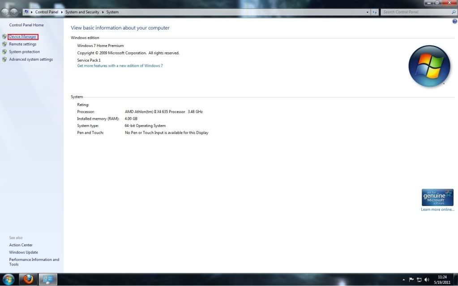Open the Start menu orb

pyautogui.click(x=8, y=280)
